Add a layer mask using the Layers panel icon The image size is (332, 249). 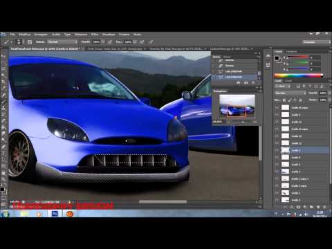click(x=298, y=207)
